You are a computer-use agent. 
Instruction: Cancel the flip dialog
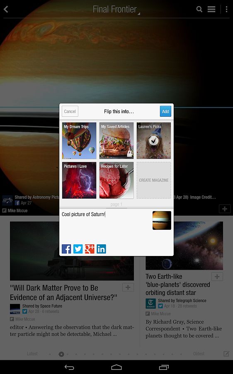pos(70,111)
